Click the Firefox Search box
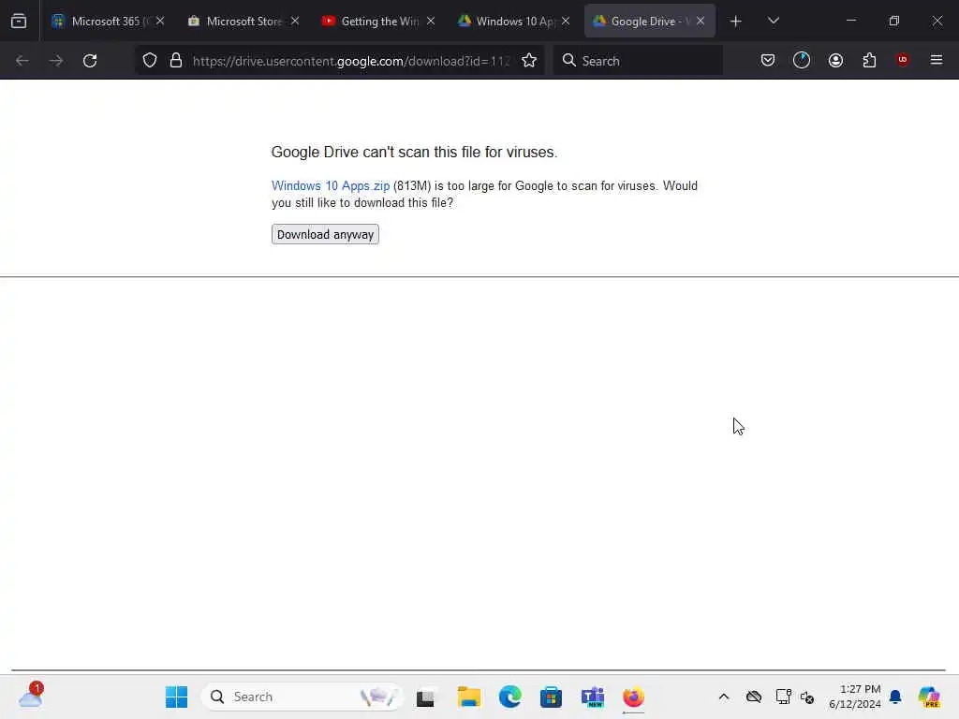The width and height of the screenshot is (959, 719). [x=638, y=61]
